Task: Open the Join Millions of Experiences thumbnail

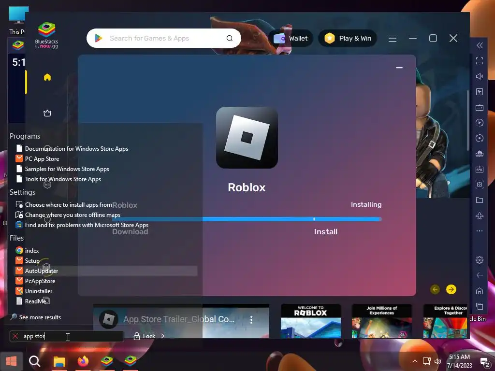Action: [382, 321]
